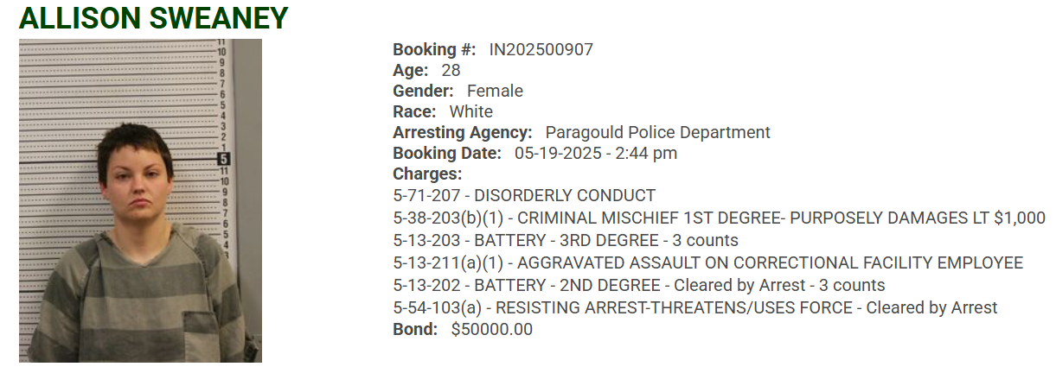Select the Female gender value

click(x=495, y=91)
